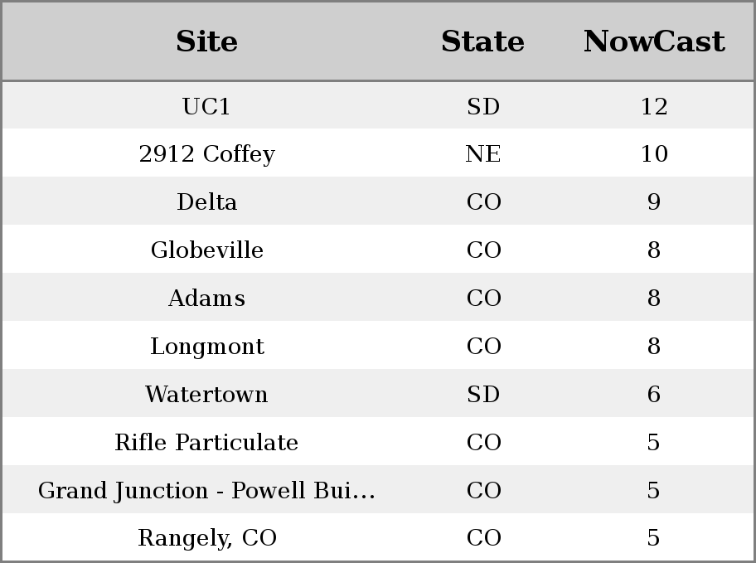Click the NE state cell
The width and height of the screenshot is (756, 563).
(x=483, y=154)
